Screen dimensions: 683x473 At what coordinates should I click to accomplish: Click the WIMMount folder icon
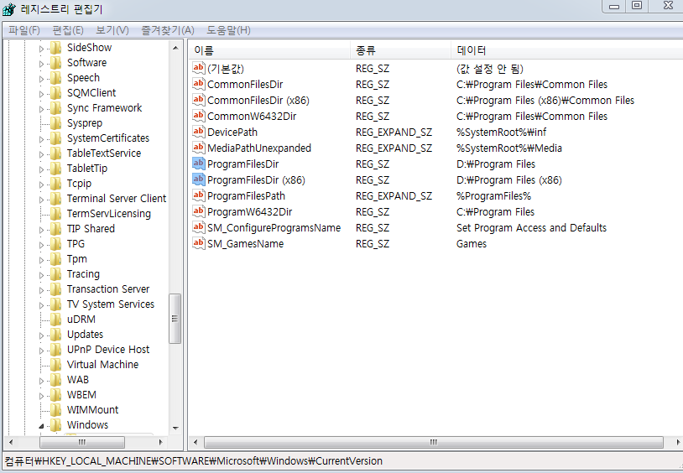(x=55, y=410)
